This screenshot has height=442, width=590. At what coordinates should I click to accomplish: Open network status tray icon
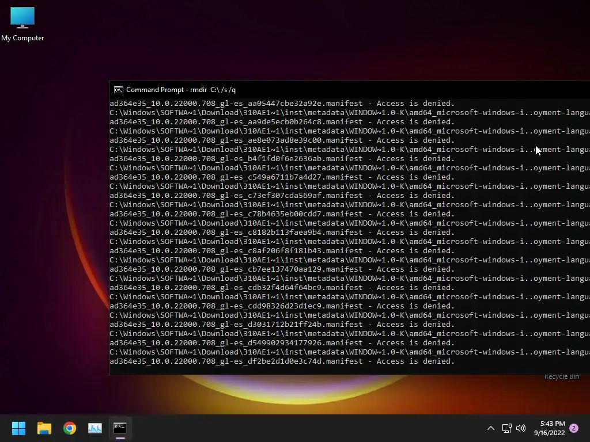point(506,428)
